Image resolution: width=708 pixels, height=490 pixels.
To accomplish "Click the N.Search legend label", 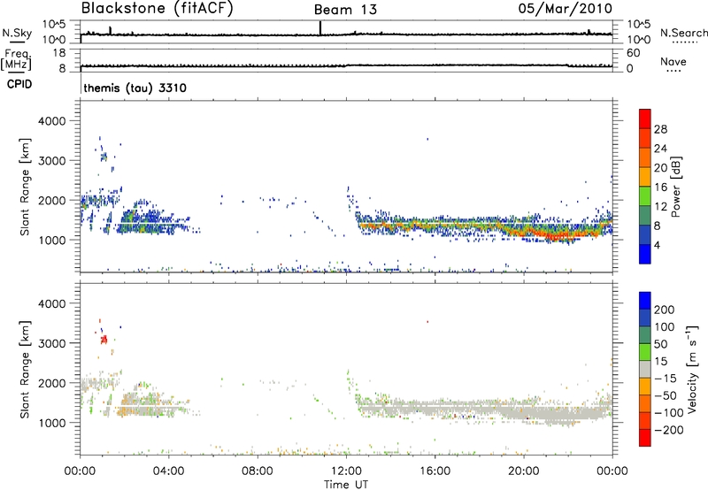I will point(683,33).
